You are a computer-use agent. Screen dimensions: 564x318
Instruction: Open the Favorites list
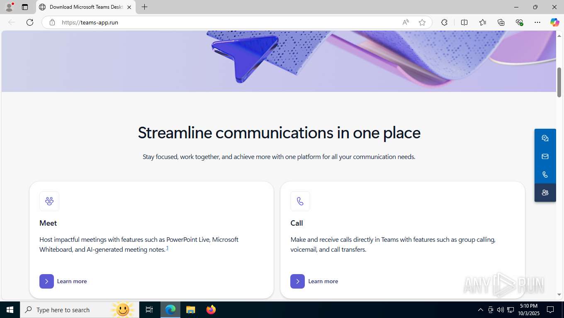[483, 22]
